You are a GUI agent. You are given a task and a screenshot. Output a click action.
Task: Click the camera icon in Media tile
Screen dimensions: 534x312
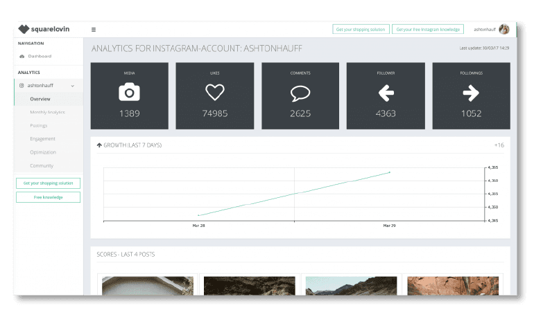(x=129, y=92)
